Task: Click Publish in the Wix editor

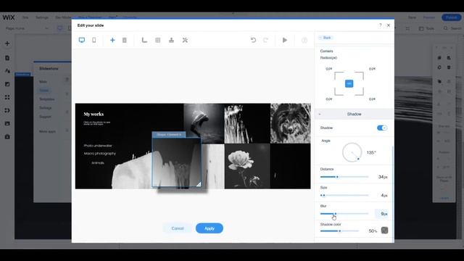Action: tap(451, 17)
